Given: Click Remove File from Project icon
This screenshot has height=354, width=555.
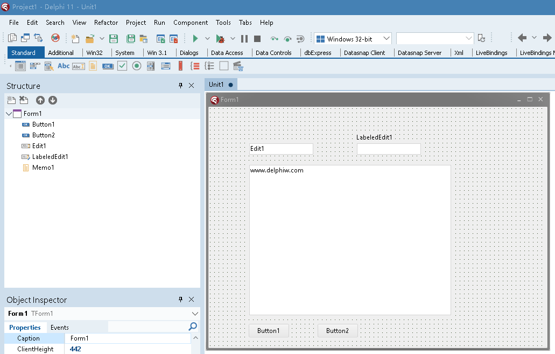Looking at the screenshot, I should coord(174,38).
